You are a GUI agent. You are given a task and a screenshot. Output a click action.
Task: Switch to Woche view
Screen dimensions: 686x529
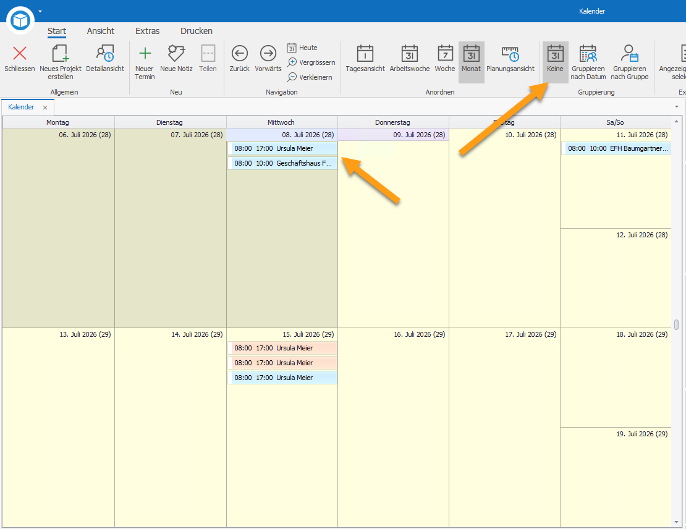click(x=445, y=58)
